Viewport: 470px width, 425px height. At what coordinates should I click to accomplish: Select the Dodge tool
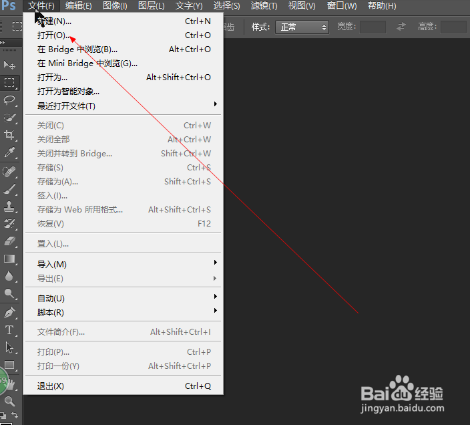(x=9, y=293)
